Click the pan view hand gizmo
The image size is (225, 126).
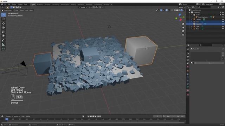click(183, 28)
